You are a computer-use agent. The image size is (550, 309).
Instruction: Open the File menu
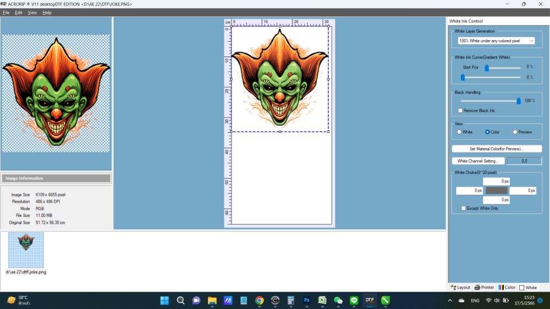pos(6,13)
